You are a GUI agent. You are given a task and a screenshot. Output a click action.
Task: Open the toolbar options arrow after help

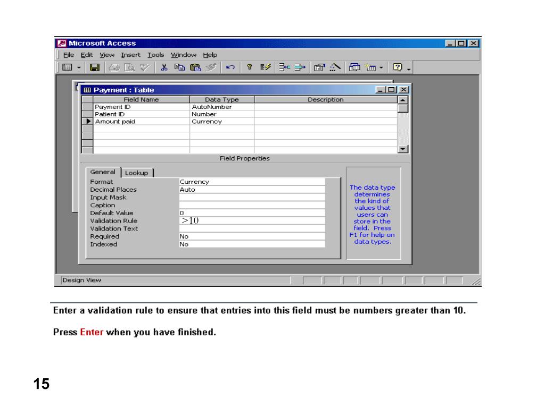click(x=408, y=70)
